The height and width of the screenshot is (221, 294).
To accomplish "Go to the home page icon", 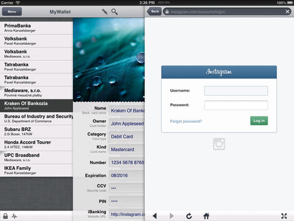I will point(206,215).
